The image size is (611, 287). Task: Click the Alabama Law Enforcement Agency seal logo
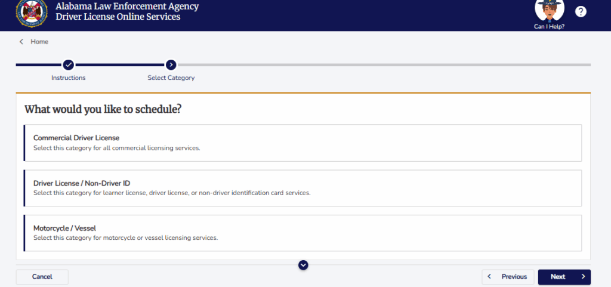click(x=32, y=13)
